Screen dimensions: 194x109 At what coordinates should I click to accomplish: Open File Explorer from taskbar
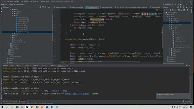click(x=12, y=107)
